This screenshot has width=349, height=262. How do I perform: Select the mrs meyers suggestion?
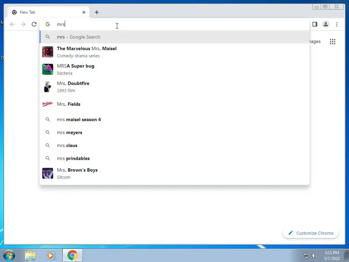tap(174, 132)
